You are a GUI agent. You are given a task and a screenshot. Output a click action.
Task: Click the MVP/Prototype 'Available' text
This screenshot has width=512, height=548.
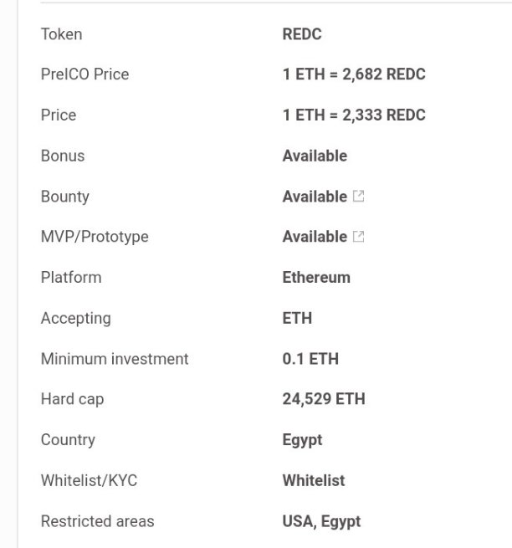[x=315, y=237]
